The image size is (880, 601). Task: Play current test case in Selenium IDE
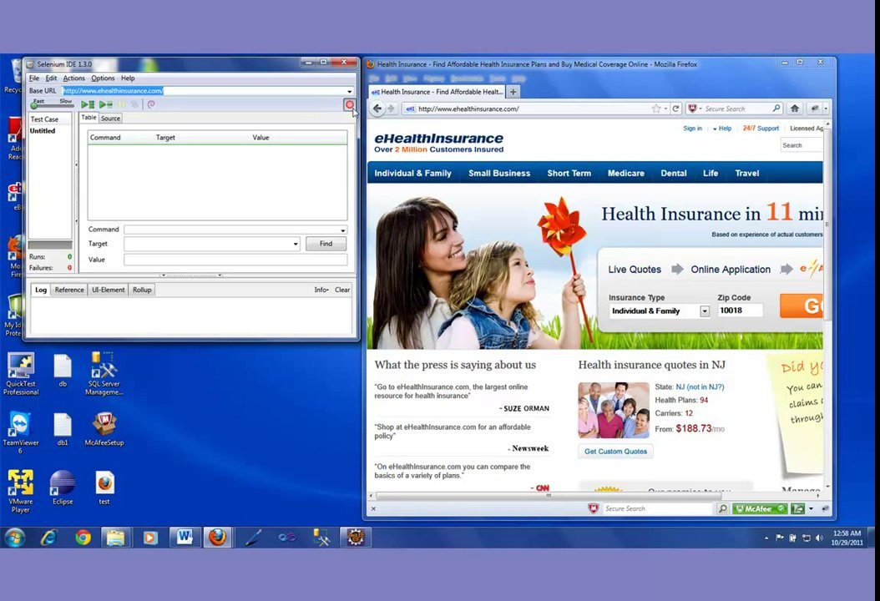(x=105, y=104)
